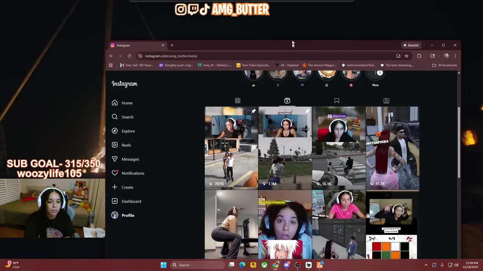The width and height of the screenshot is (483, 271).
Task: Open Messages in the sidebar
Action: [x=126, y=159]
